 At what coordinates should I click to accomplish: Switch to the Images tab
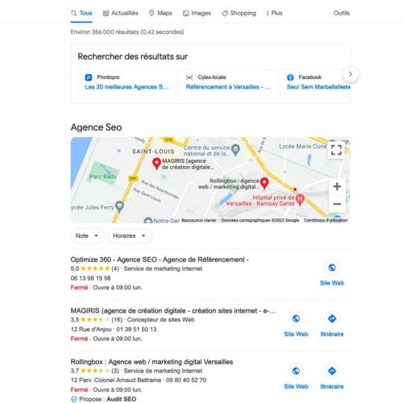(x=197, y=13)
